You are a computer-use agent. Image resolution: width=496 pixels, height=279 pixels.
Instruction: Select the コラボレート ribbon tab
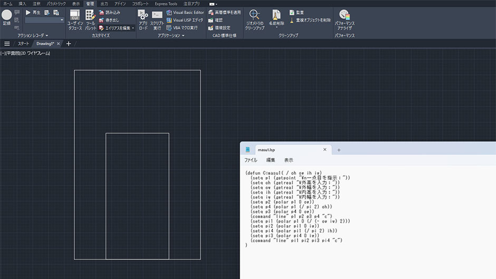pyautogui.click(x=140, y=4)
